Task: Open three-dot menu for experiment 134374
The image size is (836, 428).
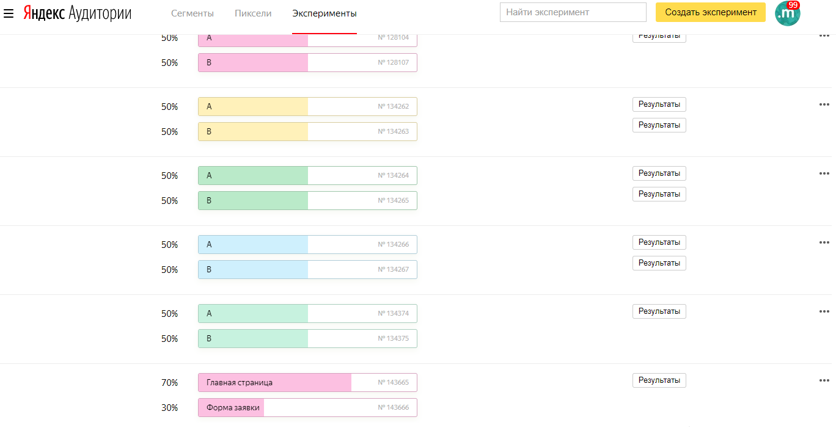Action: pos(824,311)
